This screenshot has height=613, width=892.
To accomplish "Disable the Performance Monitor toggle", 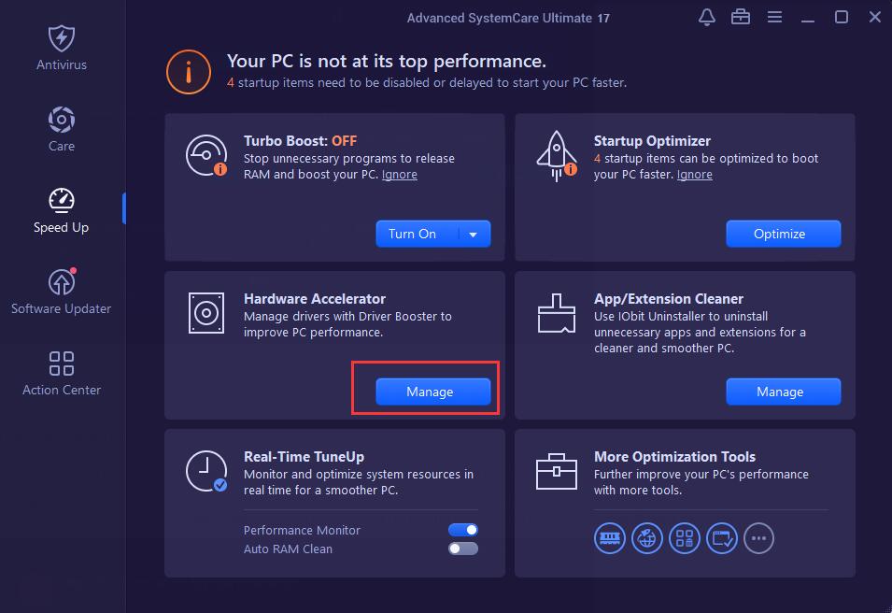I will point(463,530).
